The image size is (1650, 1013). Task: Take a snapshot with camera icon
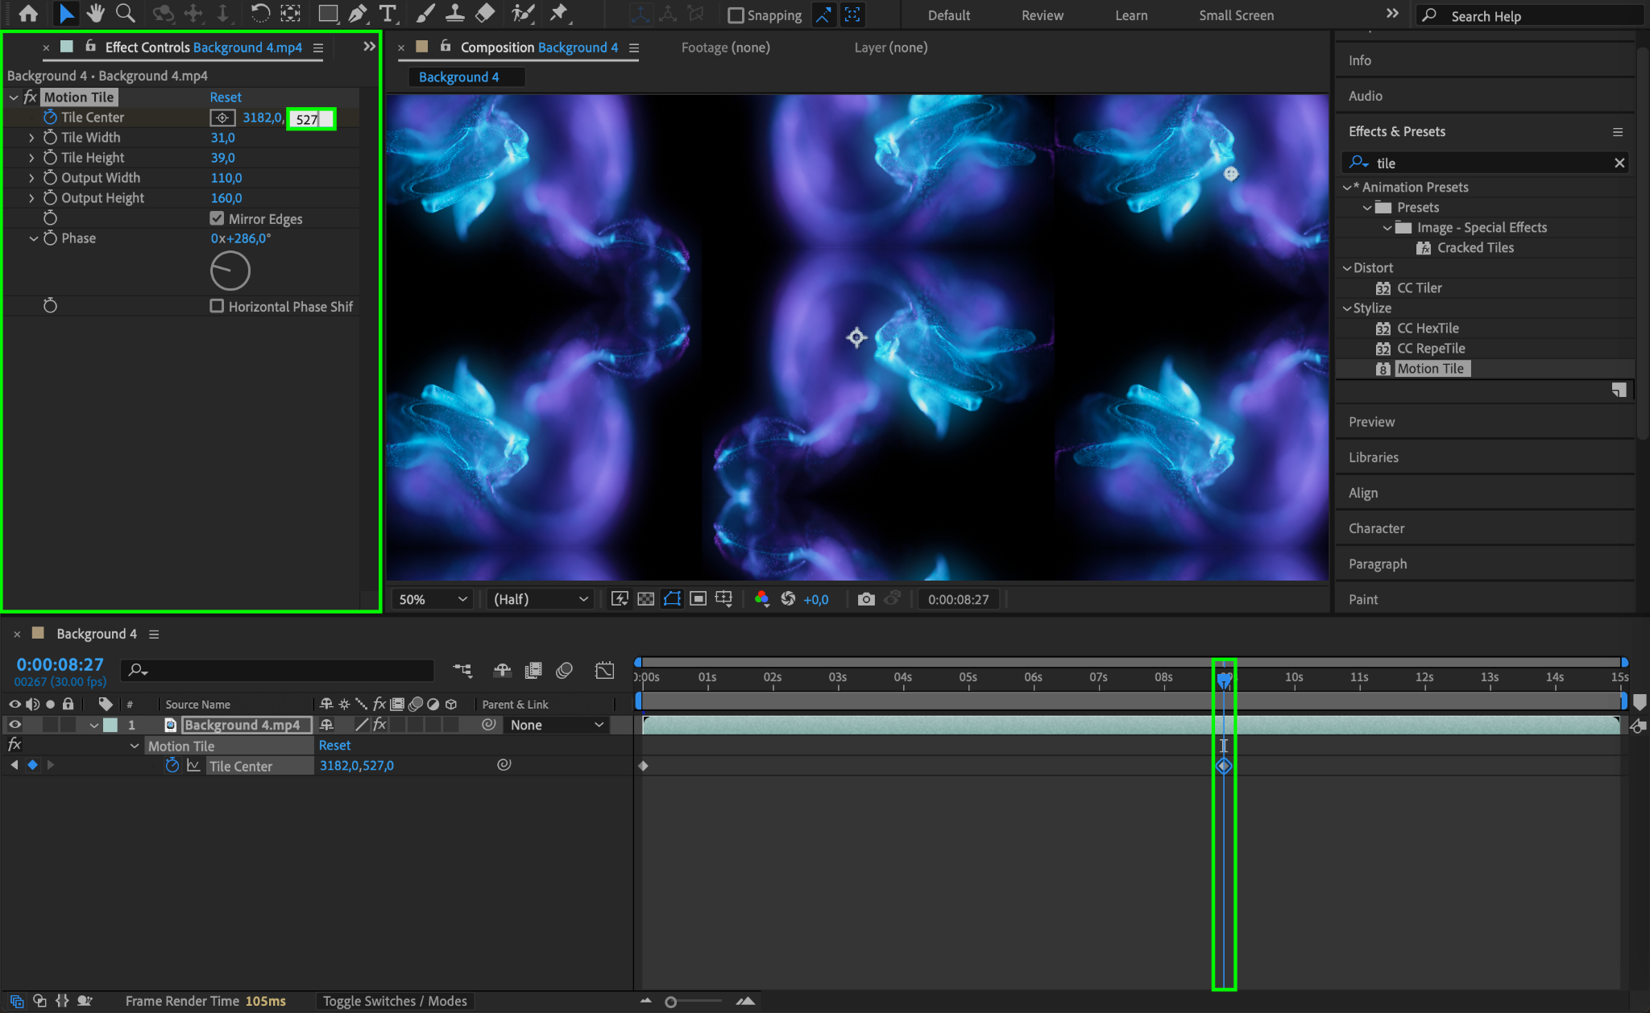click(x=866, y=599)
